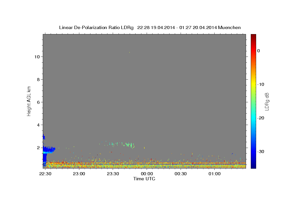The image size is (304, 202).
Task: Click the 'Time UTC' axis title
Action: (144, 179)
